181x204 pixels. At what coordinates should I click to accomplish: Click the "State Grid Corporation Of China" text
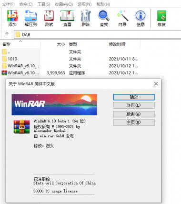(x=65, y=183)
